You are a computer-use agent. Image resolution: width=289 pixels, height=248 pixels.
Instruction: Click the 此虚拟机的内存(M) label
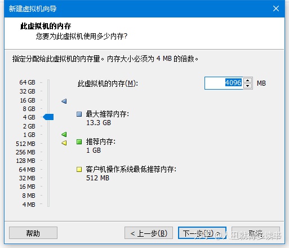point(108,83)
